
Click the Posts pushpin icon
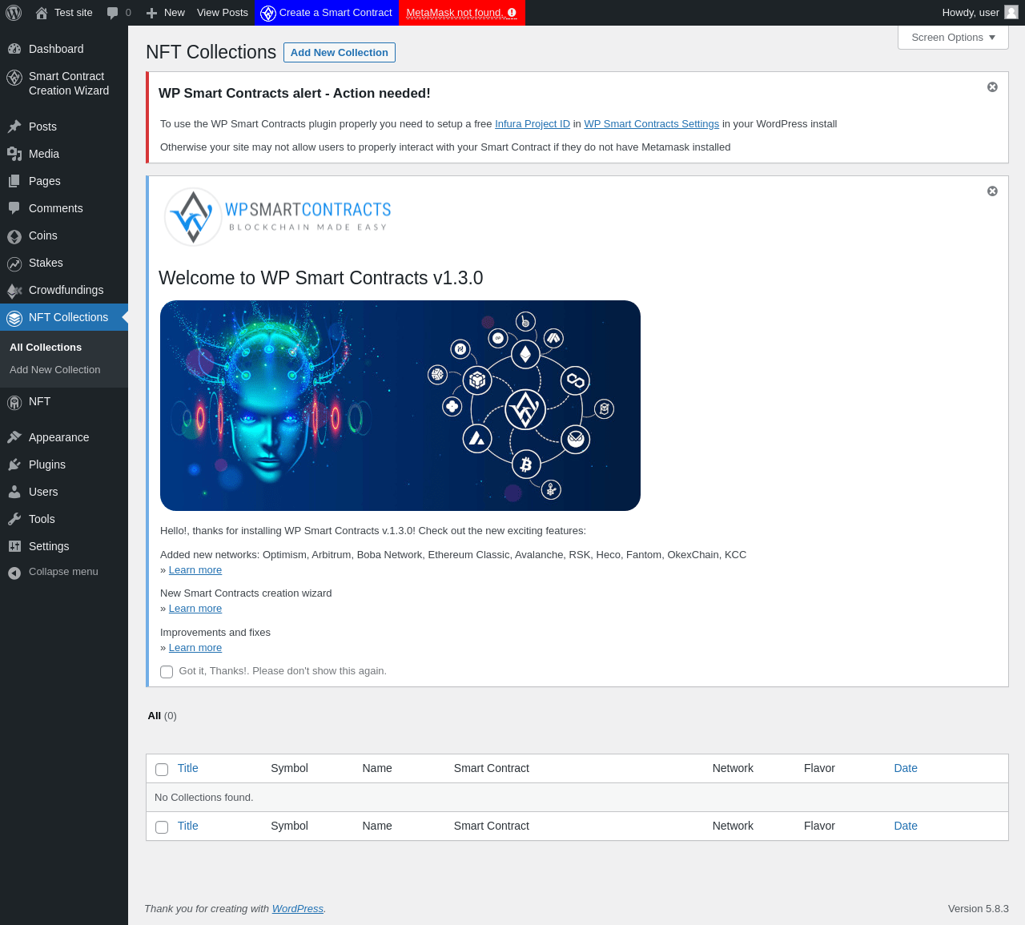point(14,127)
